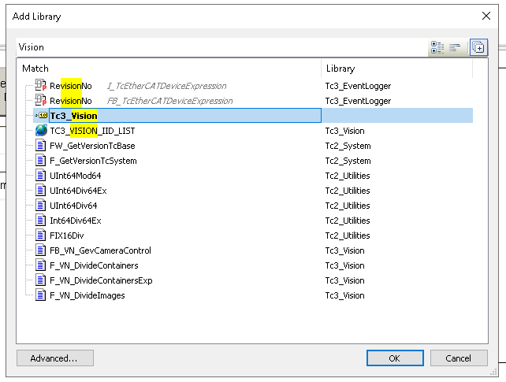Click Tc2_System library cell for FW_GetVersionTcBase
The width and height of the screenshot is (506, 382).
click(x=348, y=146)
